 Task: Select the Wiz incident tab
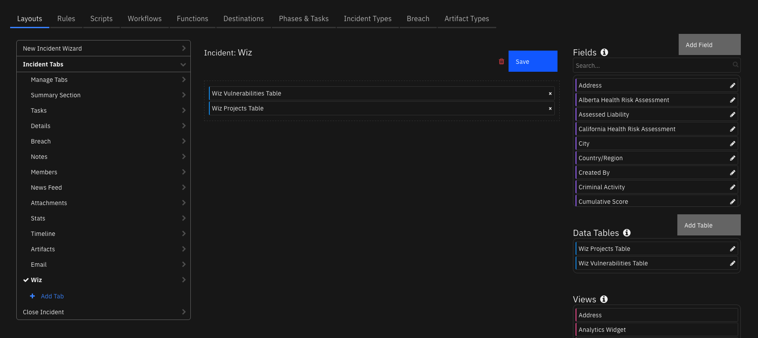point(104,280)
